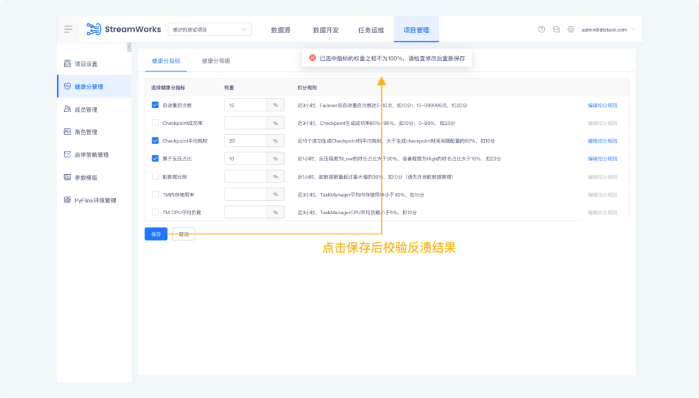Click the blue 保存 button
The width and height of the screenshot is (699, 398).
click(156, 234)
